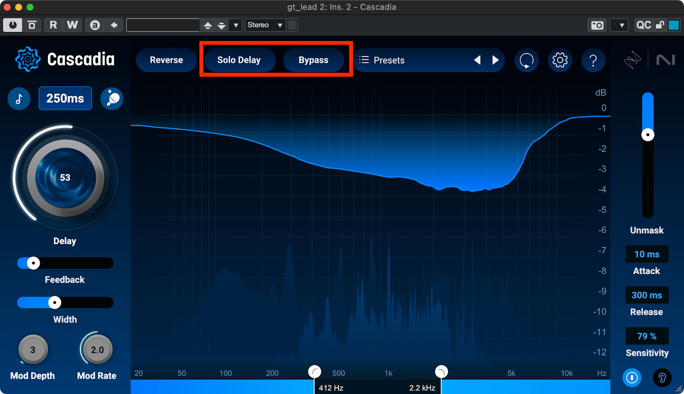
Task: Load next preset with down arrow
Action: (x=221, y=26)
